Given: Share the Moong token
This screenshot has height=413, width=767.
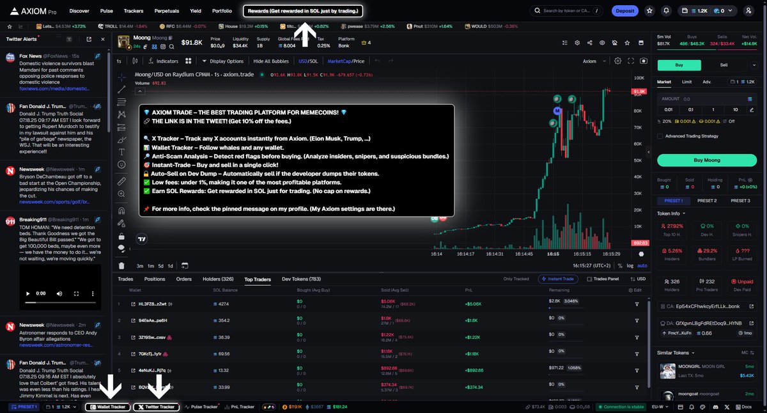Looking at the screenshot, I should point(589,43).
